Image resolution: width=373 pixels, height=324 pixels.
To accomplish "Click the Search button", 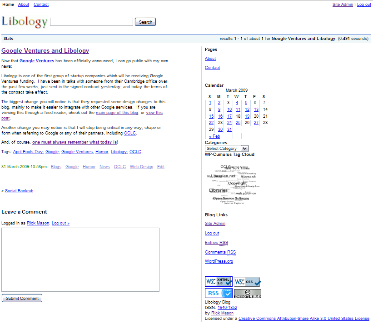I will [x=145, y=22].
